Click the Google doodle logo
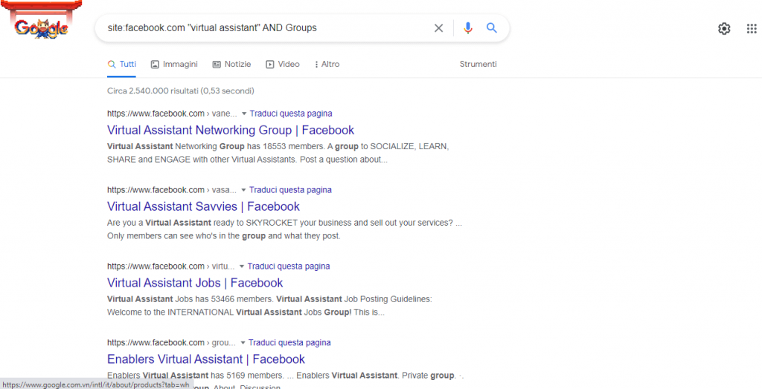 (42, 19)
